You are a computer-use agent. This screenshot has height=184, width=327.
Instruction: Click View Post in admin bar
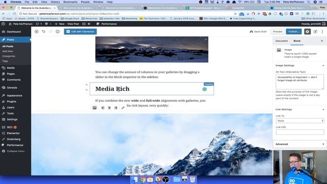tap(73, 24)
